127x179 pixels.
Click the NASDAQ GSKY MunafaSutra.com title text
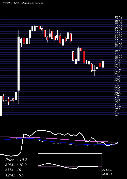pos(23,3)
